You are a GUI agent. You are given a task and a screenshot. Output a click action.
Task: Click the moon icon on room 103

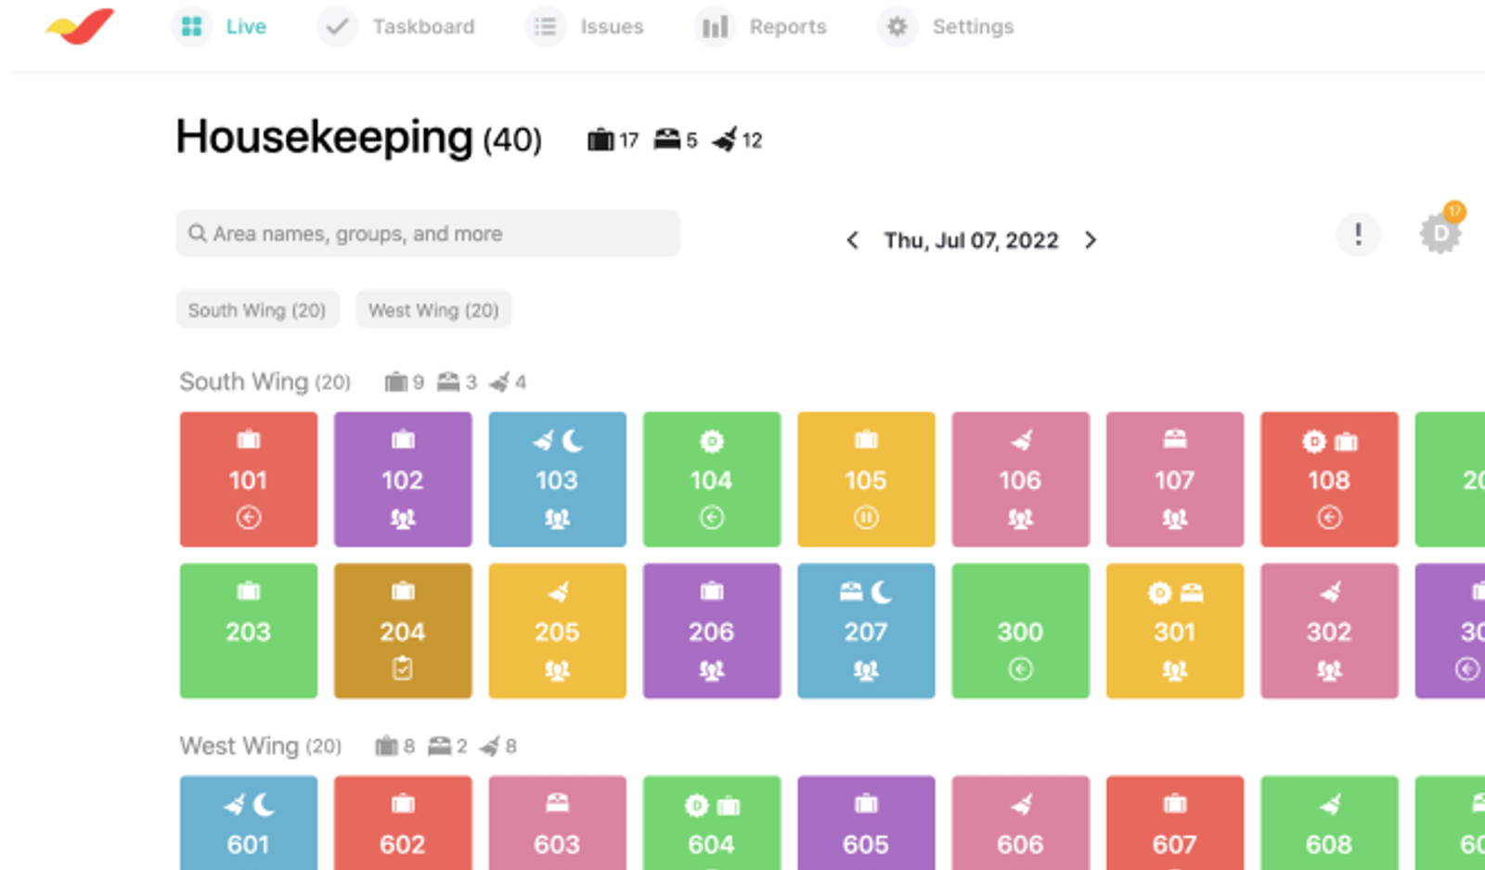click(573, 440)
